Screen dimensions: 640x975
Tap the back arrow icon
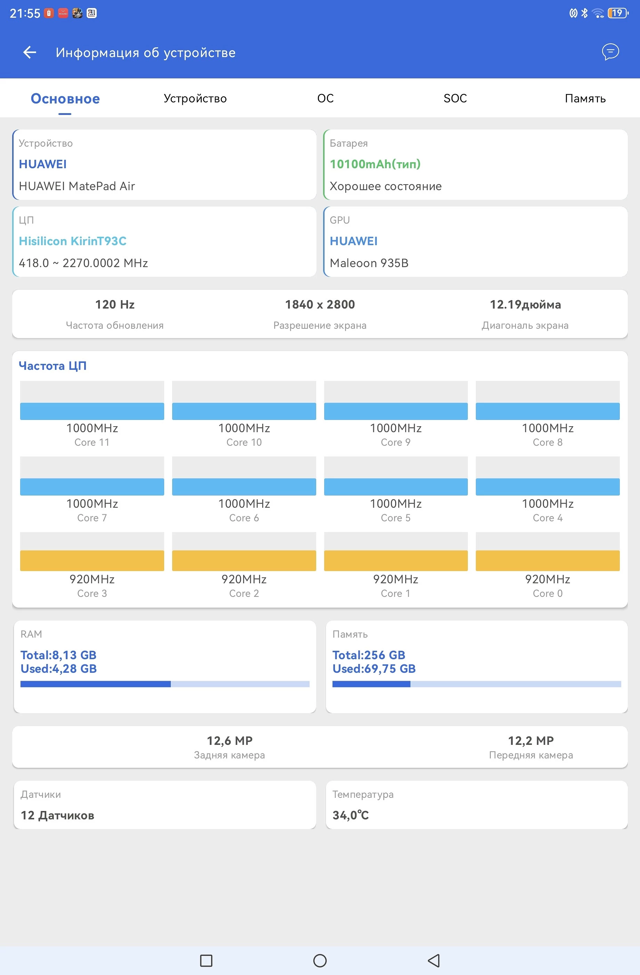pos(30,52)
